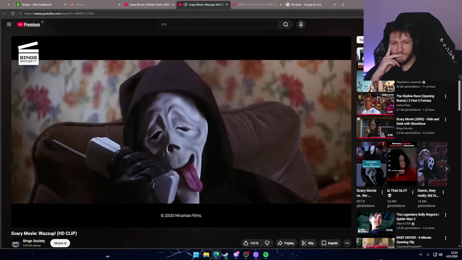Open Scary Movie (2000) Hide and Seek title
Image resolution: width=462 pixels, height=260 pixels.
pyautogui.click(x=418, y=121)
